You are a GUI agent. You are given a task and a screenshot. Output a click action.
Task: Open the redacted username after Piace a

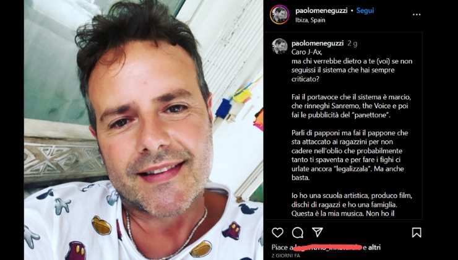coord(328,248)
